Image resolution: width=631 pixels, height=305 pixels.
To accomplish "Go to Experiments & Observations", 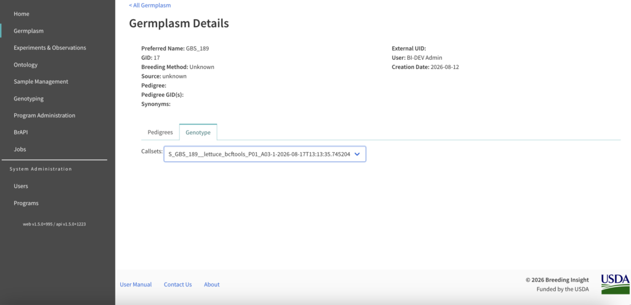I will point(50,47).
